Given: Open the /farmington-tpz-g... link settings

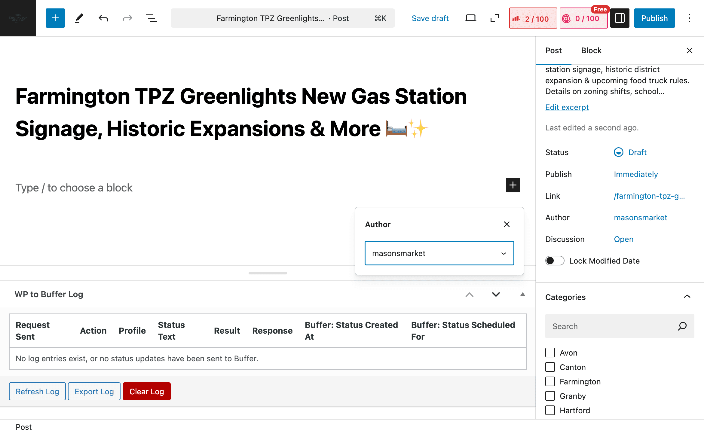Looking at the screenshot, I should (x=649, y=196).
